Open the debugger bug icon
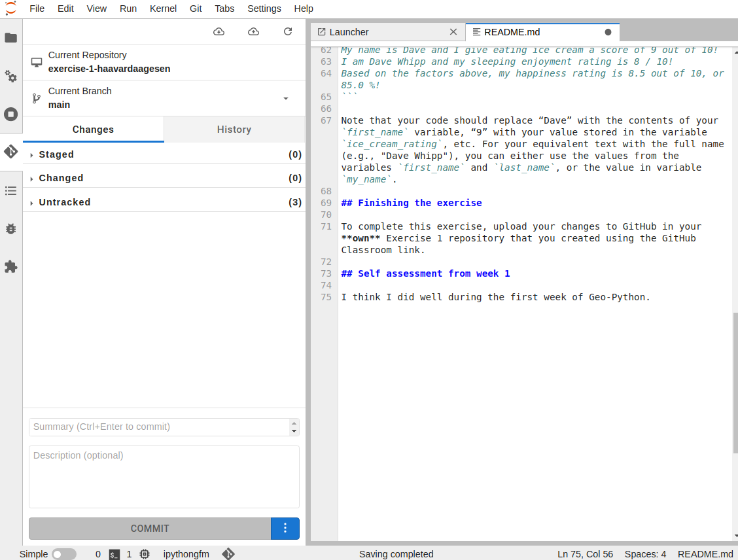Image resolution: width=738 pixels, height=560 pixels. (11, 229)
